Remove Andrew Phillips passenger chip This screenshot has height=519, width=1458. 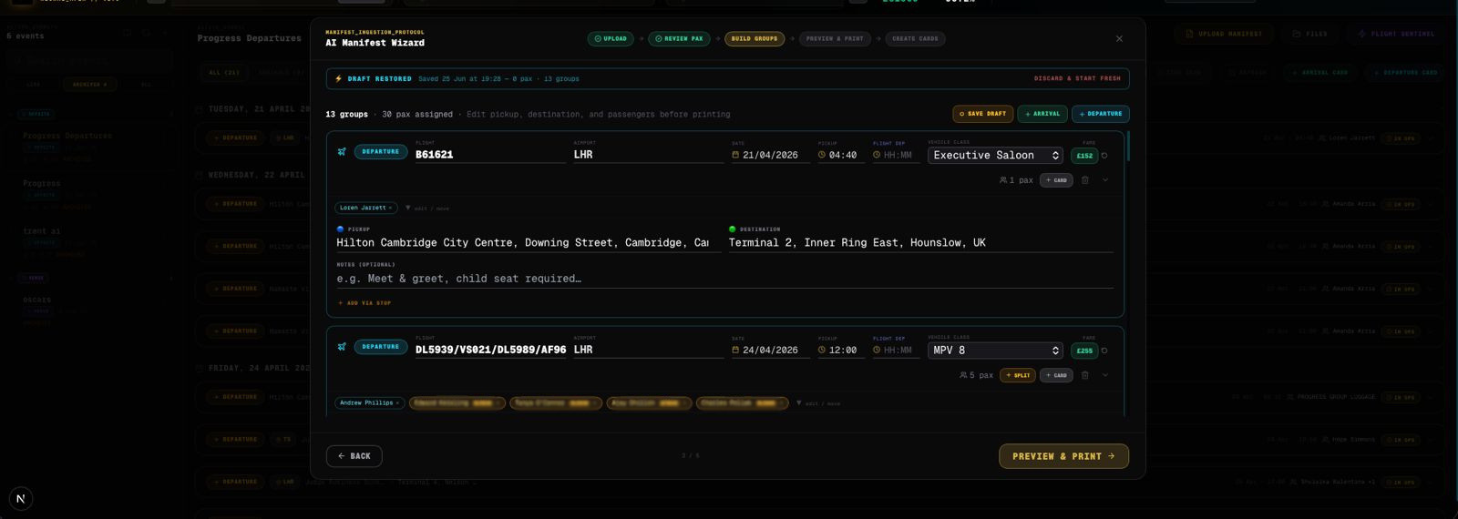click(x=397, y=402)
